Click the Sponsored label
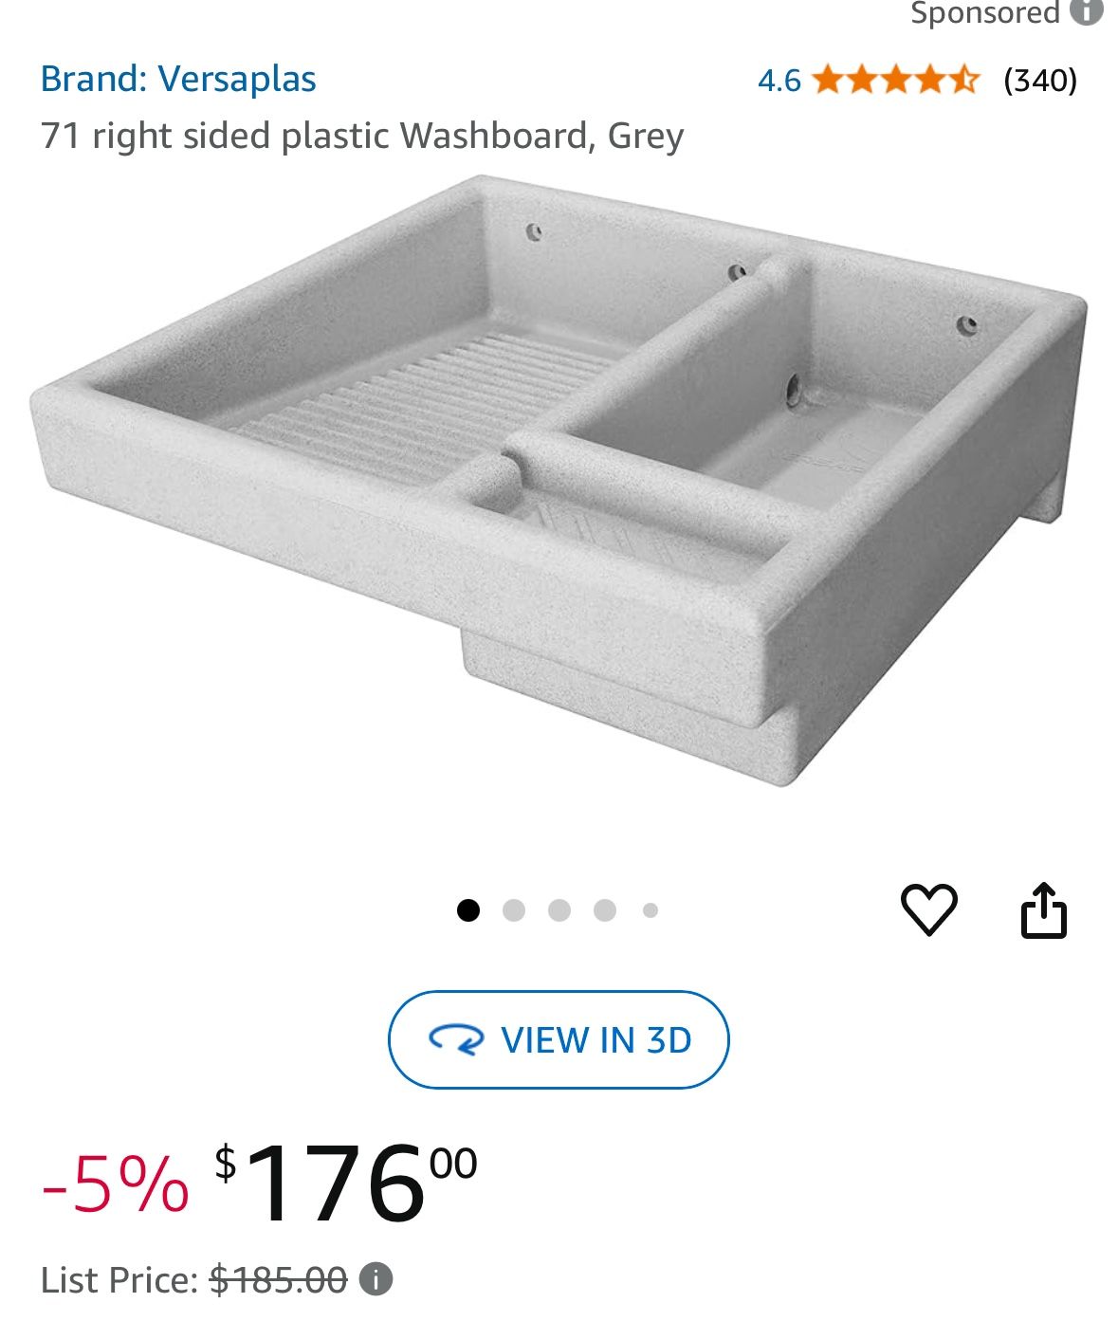 click(x=984, y=12)
